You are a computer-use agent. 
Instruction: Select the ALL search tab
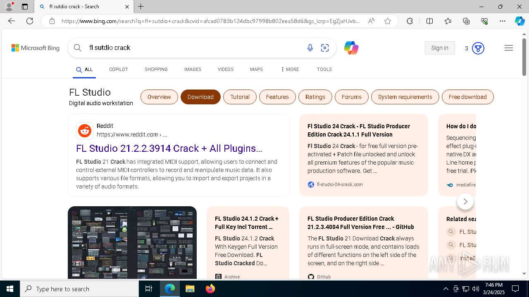pyautogui.click(x=84, y=70)
